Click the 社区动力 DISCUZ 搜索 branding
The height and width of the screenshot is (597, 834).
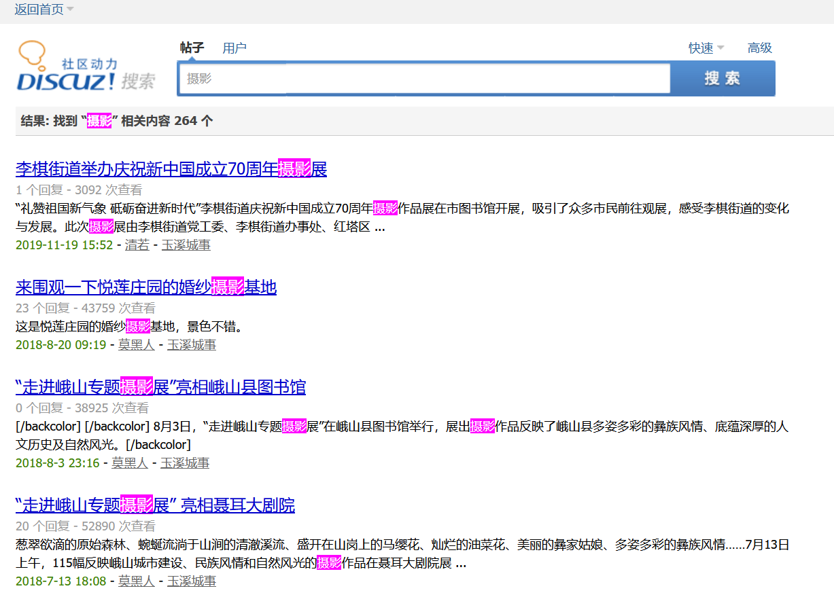tap(82, 66)
